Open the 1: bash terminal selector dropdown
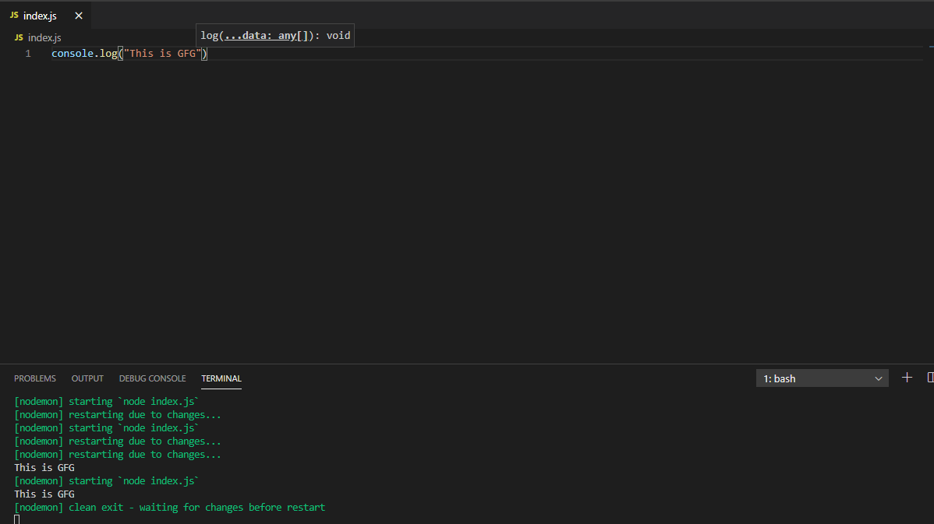The image size is (934, 524). 822,378
